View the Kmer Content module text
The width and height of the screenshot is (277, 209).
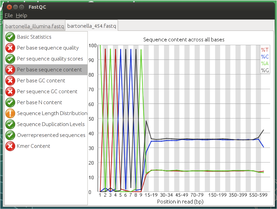point(34,146)
